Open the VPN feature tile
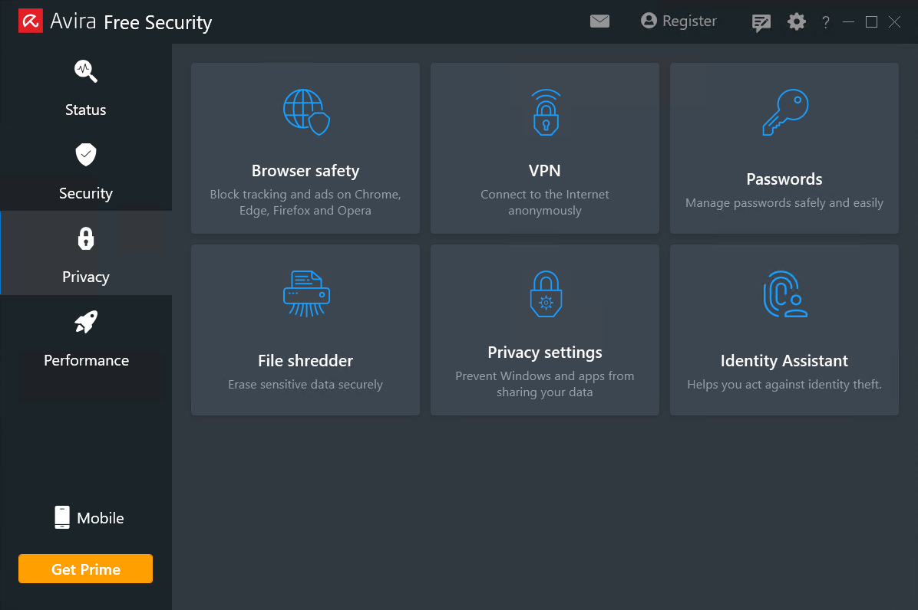This screenshot has height=610, width=918. pos(545,148)
